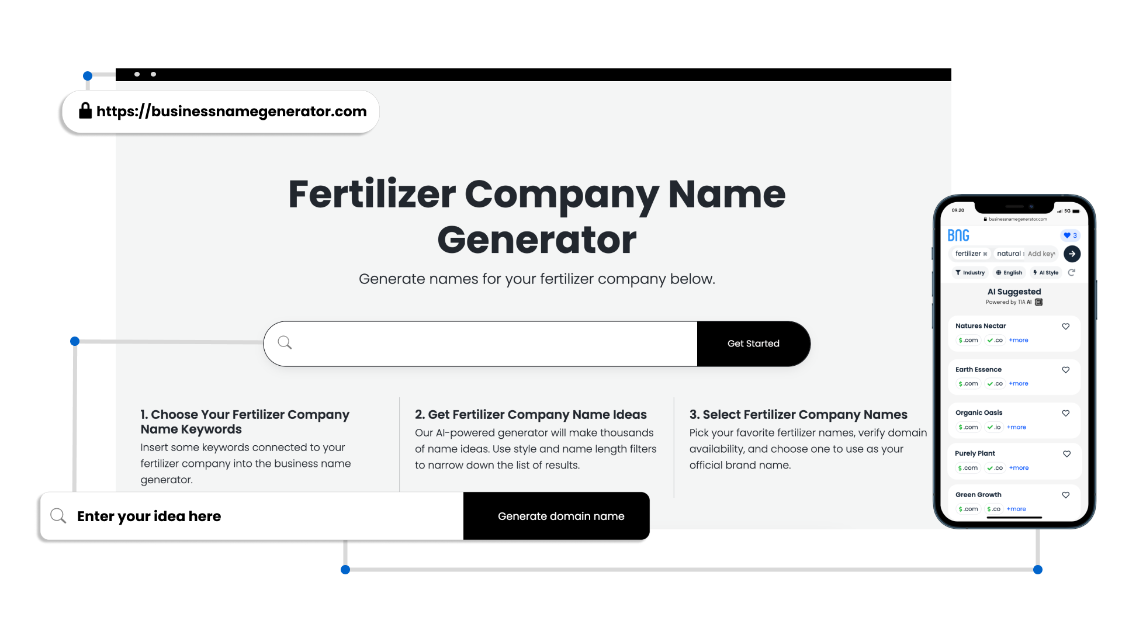The width and height of the screenshot is (1122, 631).
Task: Click the arrow submit button on mobile
Action: click(x=1073, y=254)
